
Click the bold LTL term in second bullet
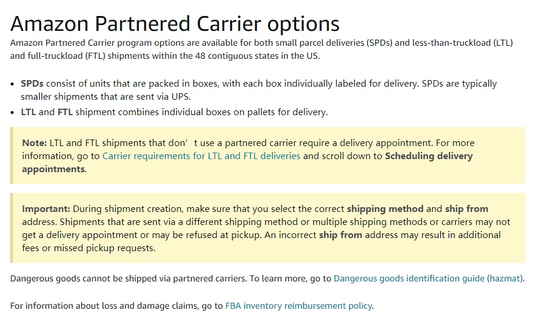coord(28,112)
